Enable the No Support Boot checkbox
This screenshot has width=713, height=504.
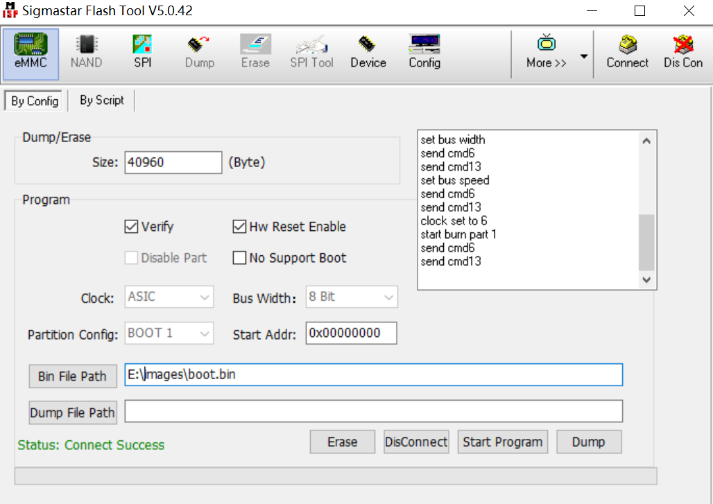(x=239, y=258)
